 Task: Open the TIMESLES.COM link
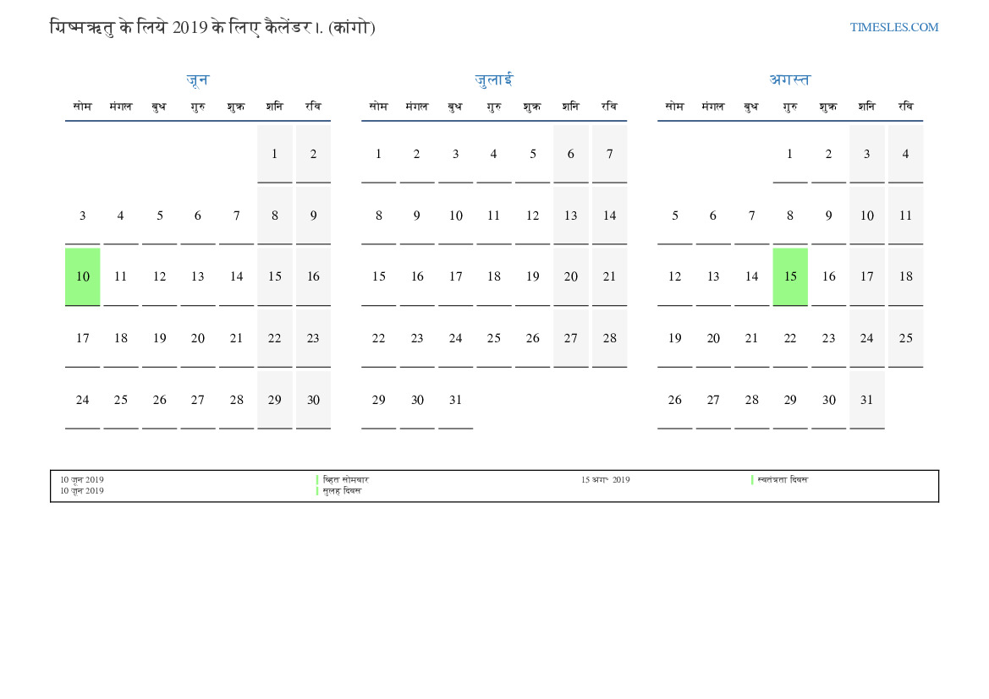pos(893,27)
